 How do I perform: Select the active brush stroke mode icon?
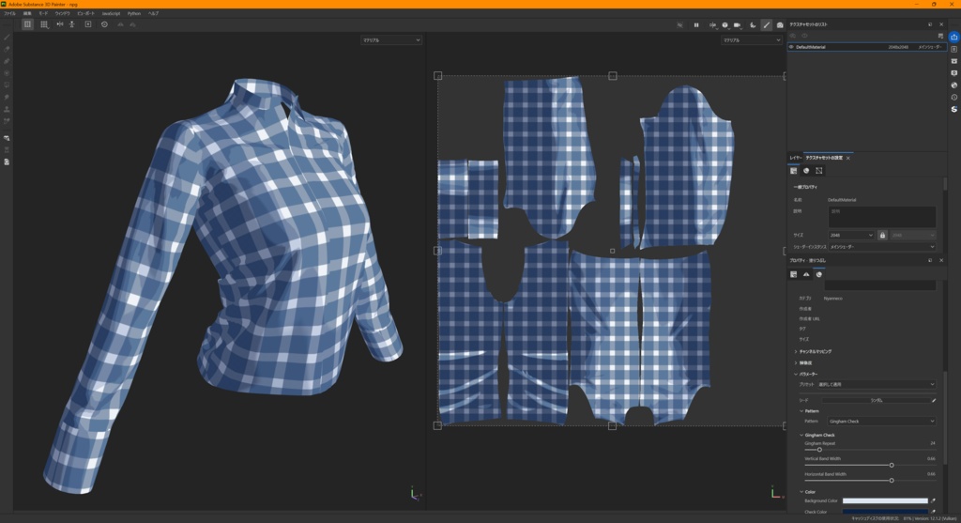[x=766, y=25]
